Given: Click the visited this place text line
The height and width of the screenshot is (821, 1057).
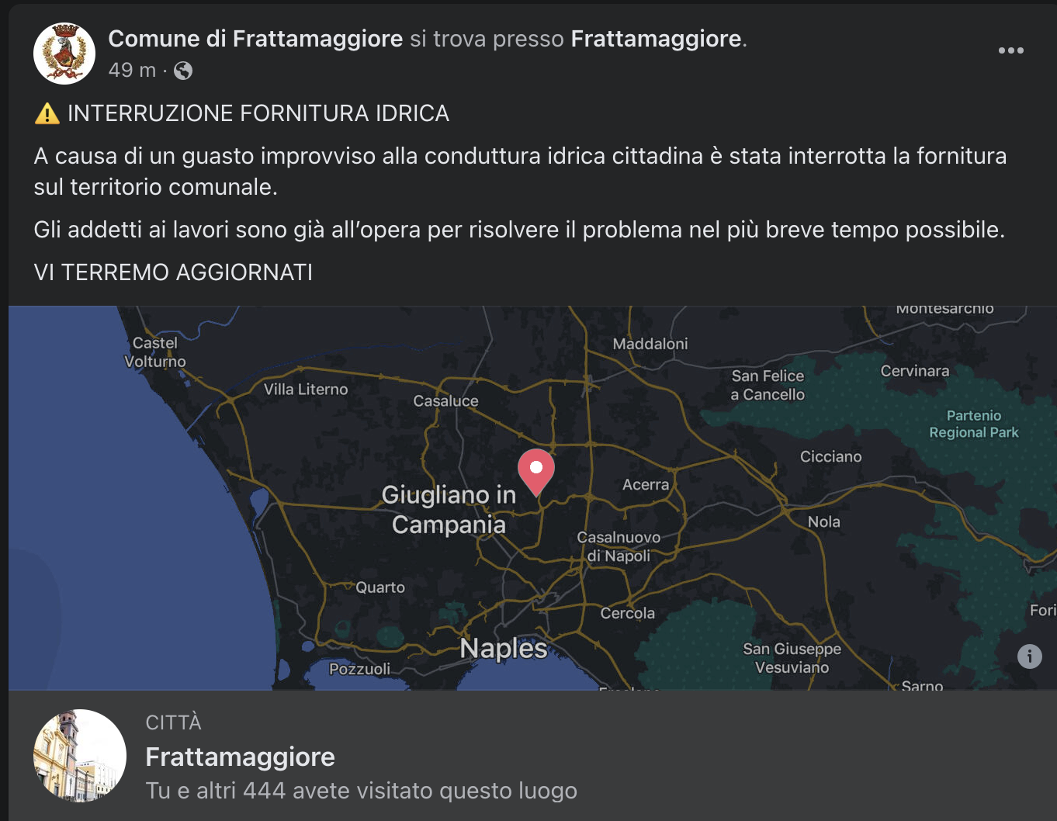Looking at the screenshot, I should pyautogui.click(x=362, y=791).
